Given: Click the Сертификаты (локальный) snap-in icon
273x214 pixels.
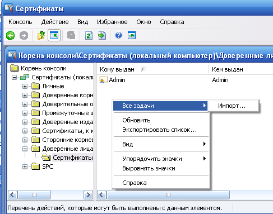Looking at the screenshot, I should [x=25, y=77].
